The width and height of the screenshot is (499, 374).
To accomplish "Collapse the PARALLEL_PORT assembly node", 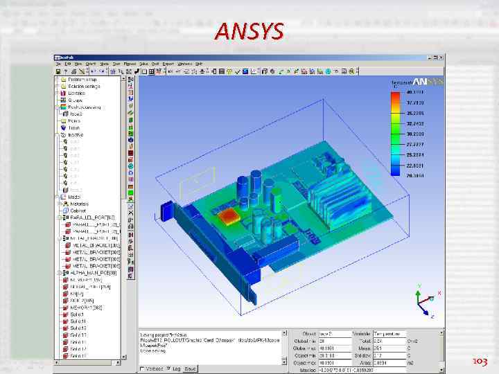I will pos(60,217).
